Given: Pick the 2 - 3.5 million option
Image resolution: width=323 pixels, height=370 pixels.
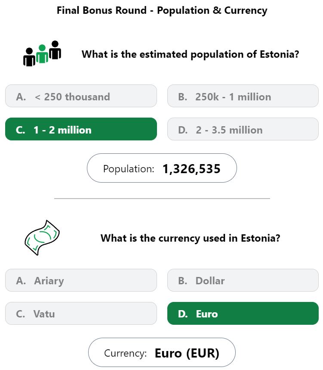Looking at the screenshot, I should click(x=243, y=129).
